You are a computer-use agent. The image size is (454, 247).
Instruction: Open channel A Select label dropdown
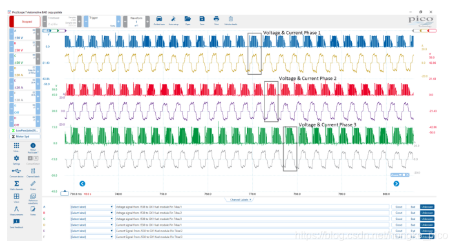click(91, 207)
